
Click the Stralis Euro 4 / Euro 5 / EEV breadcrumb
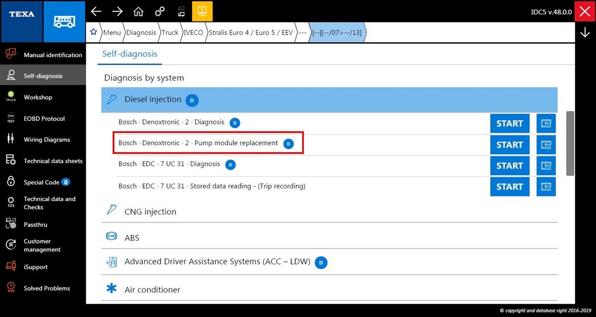click(251, 33)
